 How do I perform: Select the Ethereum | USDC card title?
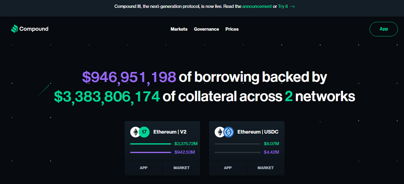tap(257, 132)
